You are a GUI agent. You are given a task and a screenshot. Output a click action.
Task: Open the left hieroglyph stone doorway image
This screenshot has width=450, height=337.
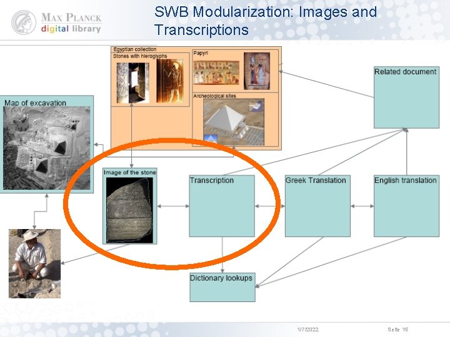(x=133, y=83)
